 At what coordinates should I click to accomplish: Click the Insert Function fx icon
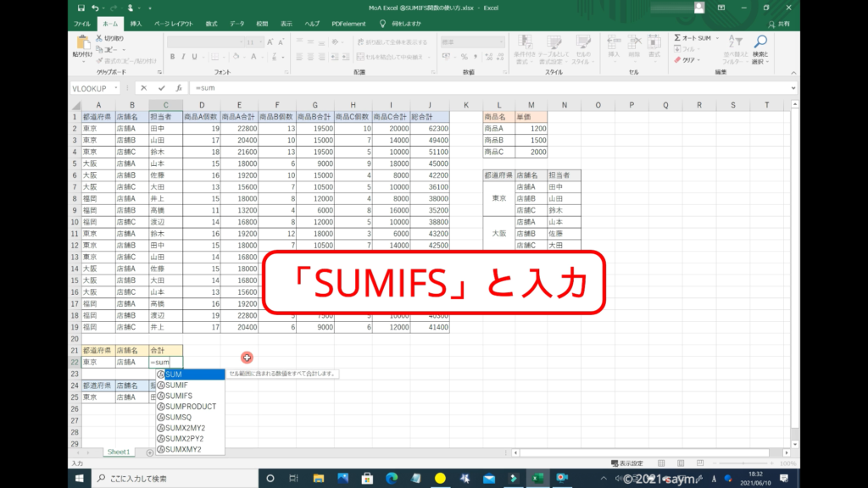[x=179, y=87]
